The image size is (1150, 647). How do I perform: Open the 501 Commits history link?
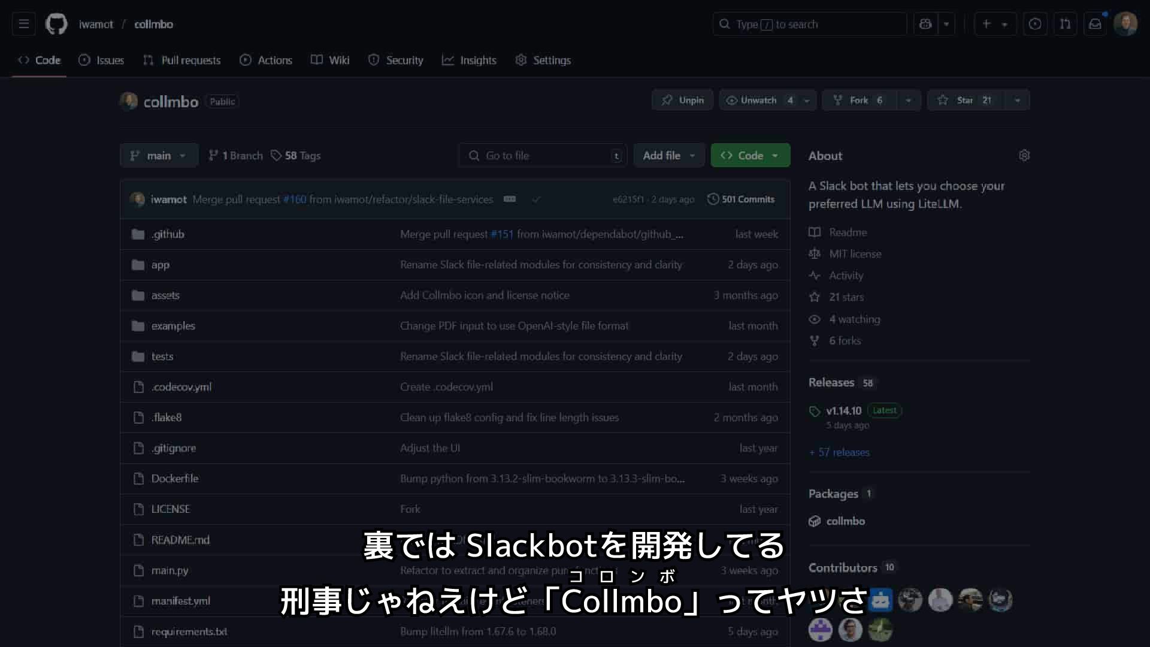coord(741,199)
